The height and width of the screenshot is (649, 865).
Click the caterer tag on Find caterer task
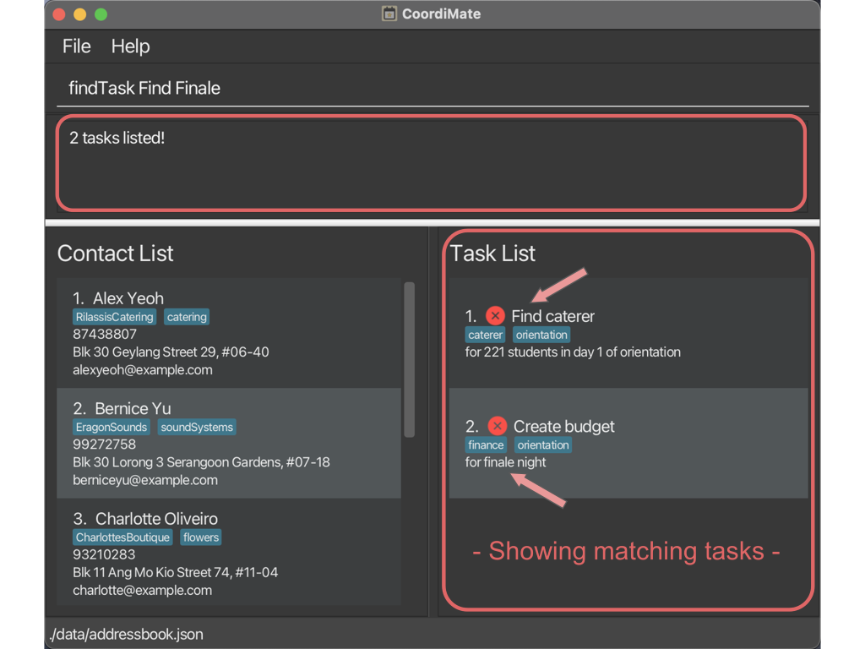(486, 335)
